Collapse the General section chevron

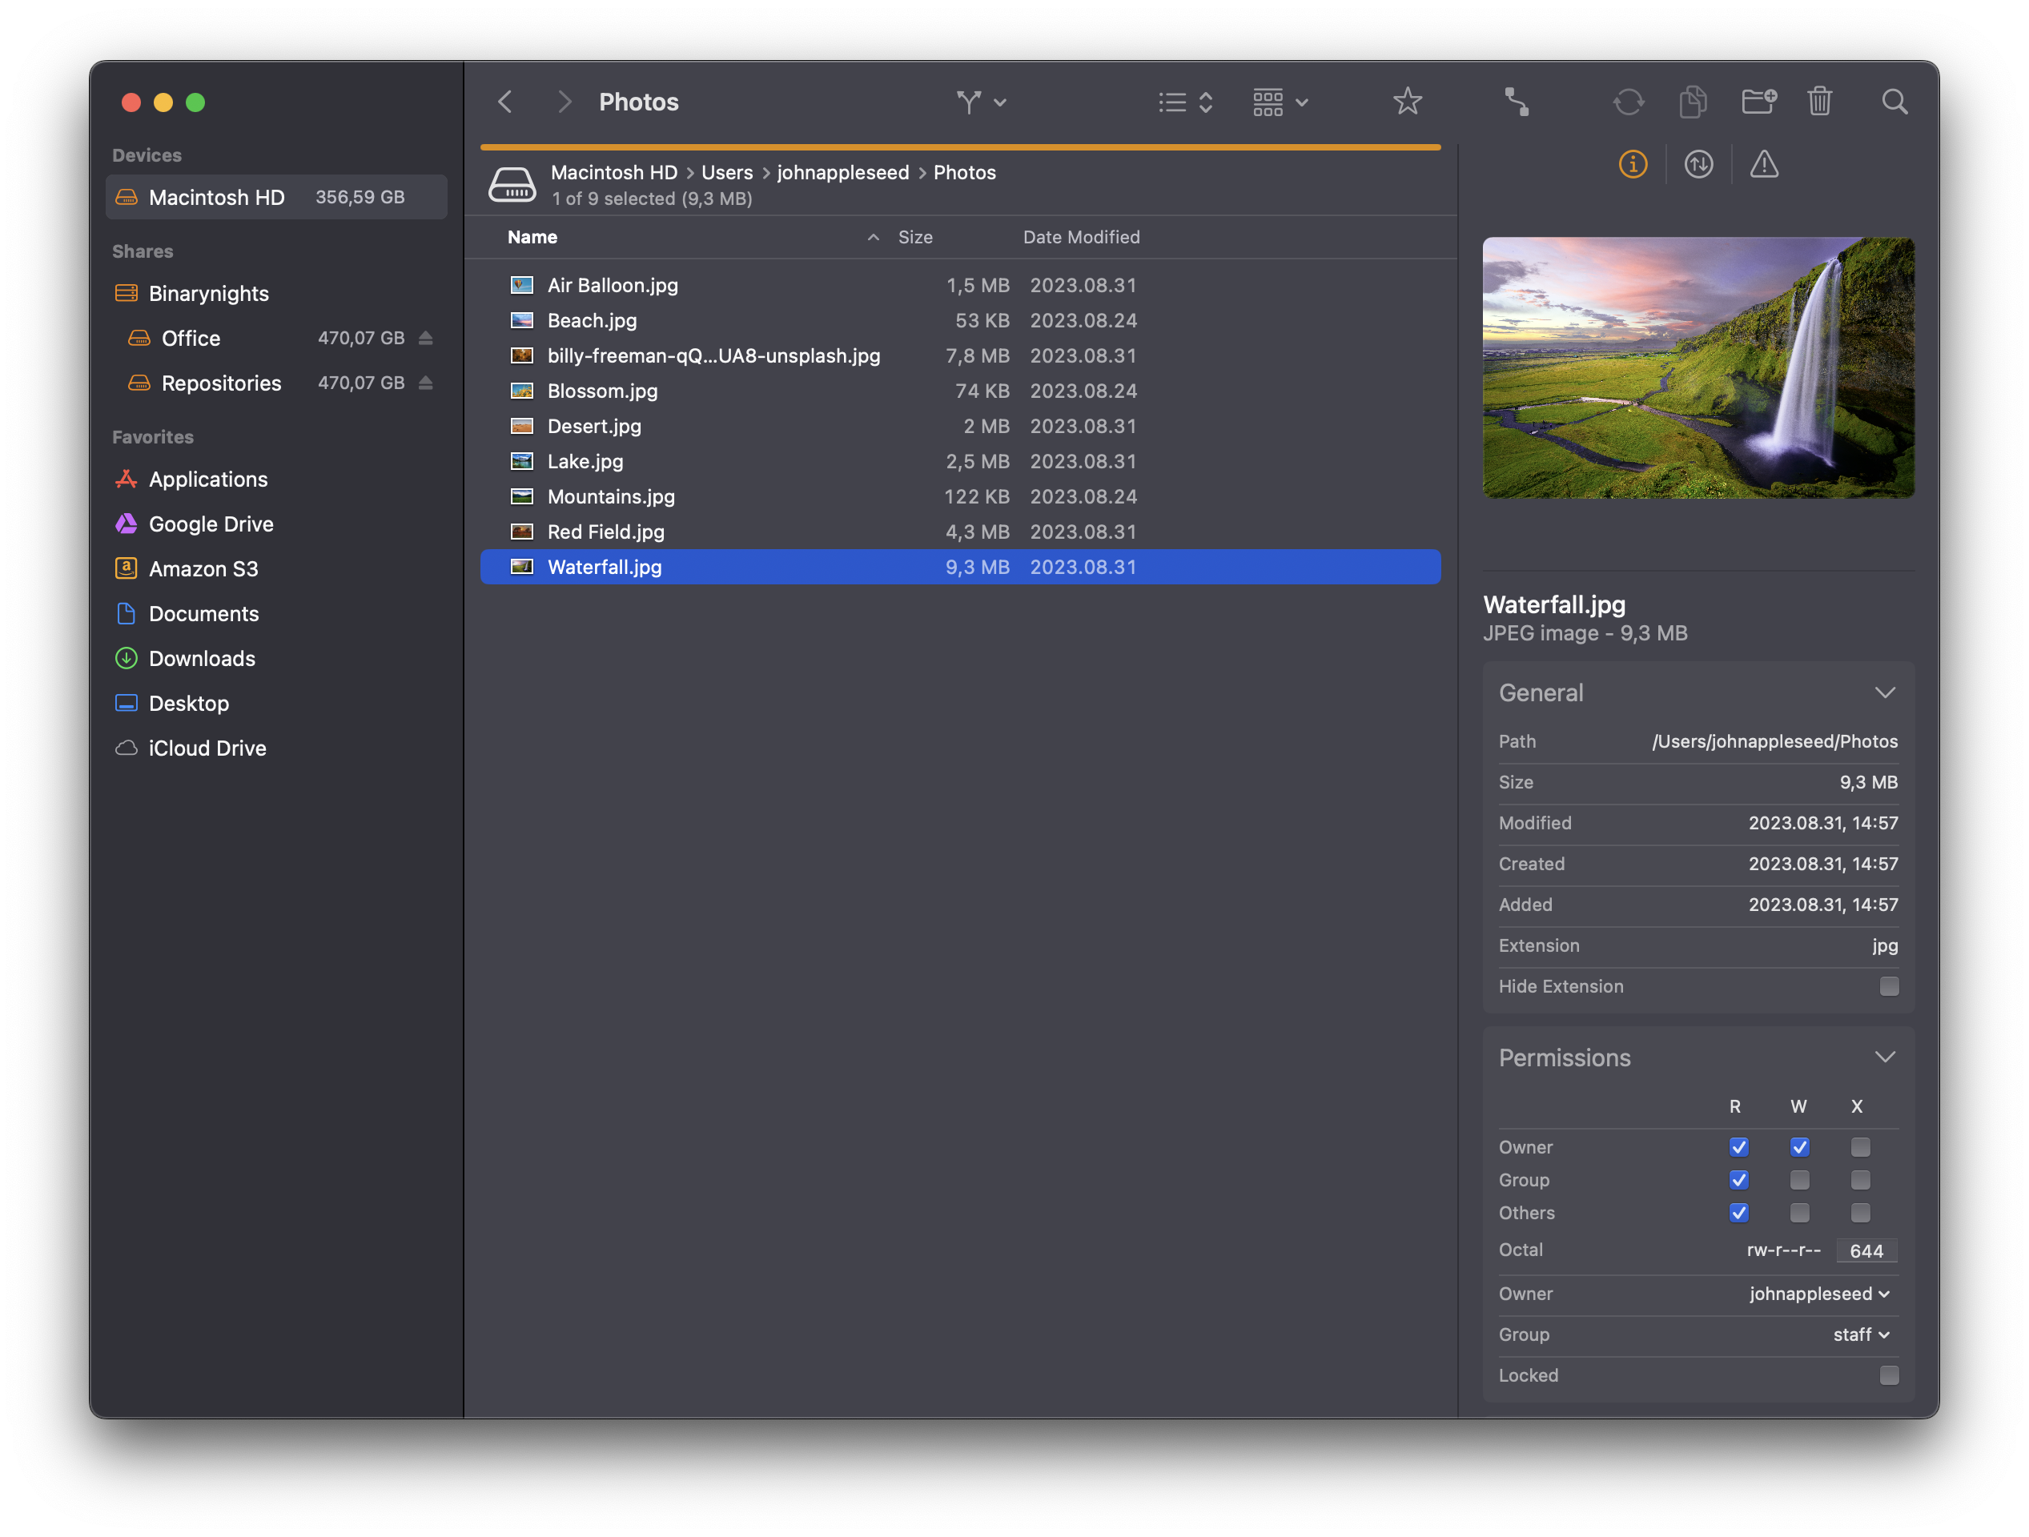click(1884, 693)
